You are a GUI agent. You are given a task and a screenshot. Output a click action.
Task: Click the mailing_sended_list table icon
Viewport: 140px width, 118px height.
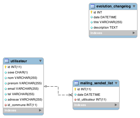[77, 83]
